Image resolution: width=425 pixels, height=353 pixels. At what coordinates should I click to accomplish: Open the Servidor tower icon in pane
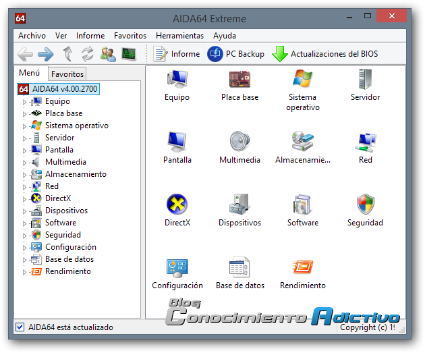click(x=365, y=79)
